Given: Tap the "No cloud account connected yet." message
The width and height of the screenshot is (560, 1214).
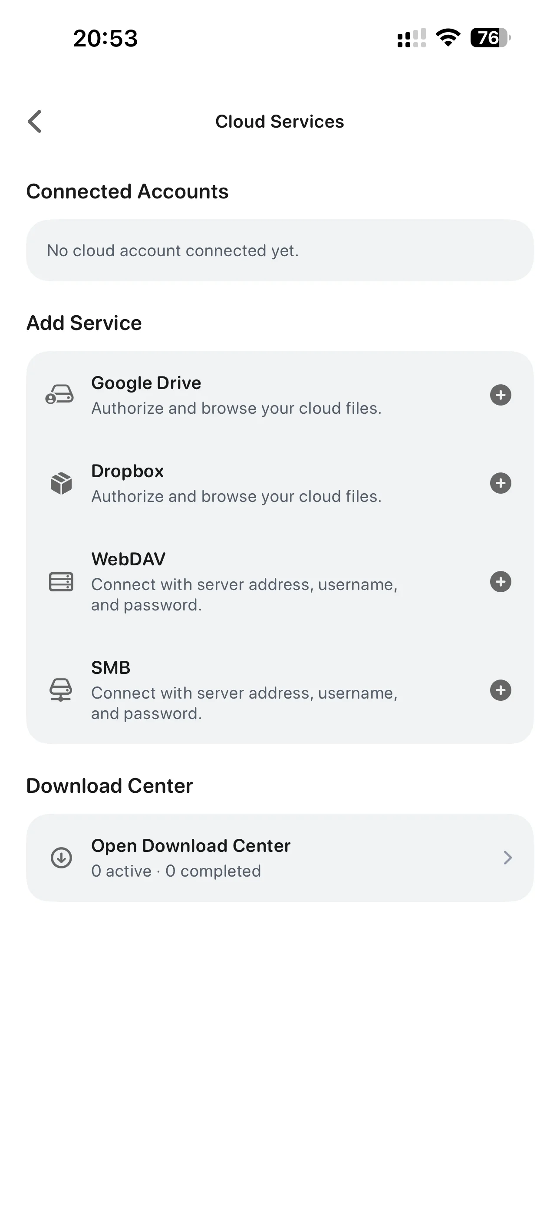Looking at the screenshot, I should click(x=173, y=250).
